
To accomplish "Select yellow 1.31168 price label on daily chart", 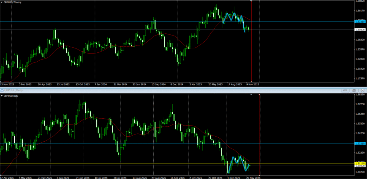I will click(x=359, y=164).
